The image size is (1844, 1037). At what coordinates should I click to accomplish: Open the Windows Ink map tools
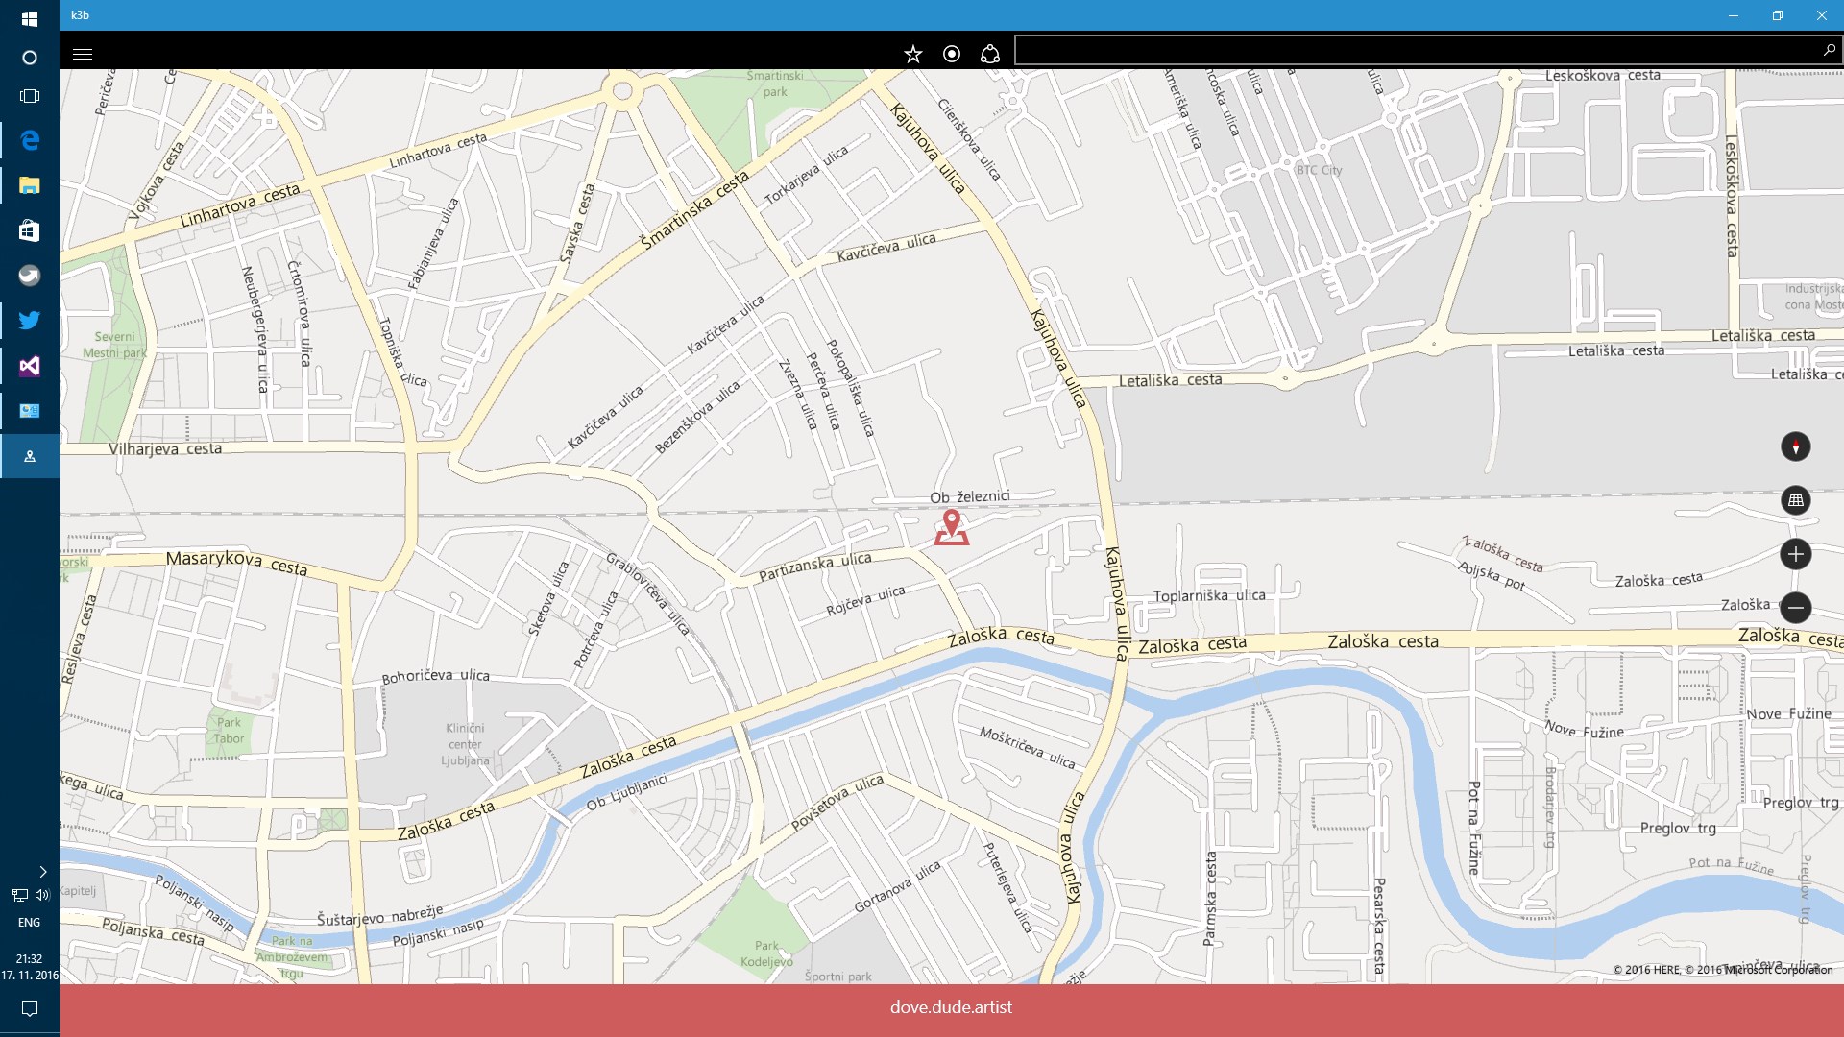point(988,54)
